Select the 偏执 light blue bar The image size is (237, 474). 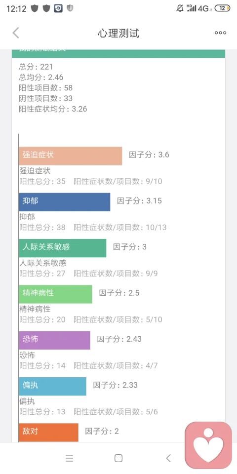coord(53,386)
